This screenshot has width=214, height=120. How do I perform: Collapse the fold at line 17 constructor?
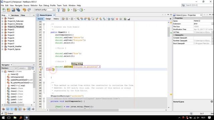pos(44,32)
